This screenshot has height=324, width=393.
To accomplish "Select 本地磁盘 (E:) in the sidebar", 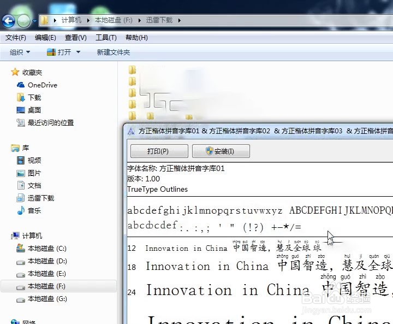I will click(47, 274).
